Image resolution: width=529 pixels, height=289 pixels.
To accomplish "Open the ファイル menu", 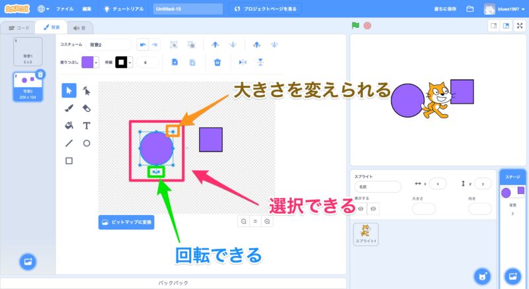I will point(65,9).
